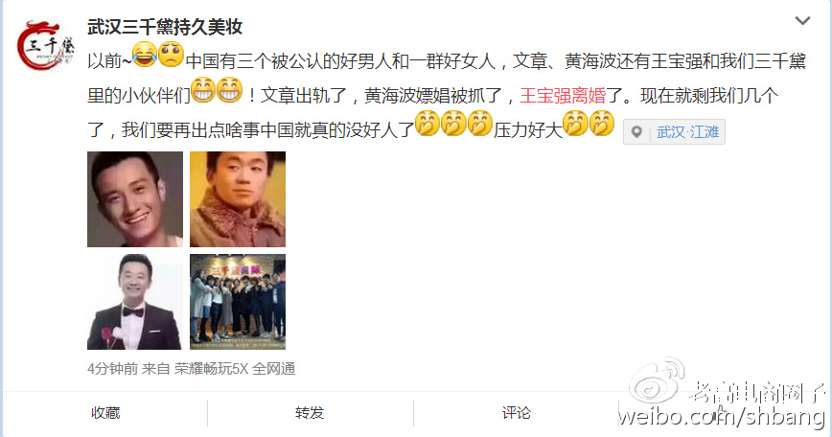Click the 三千黛 profile avatar

[44, 46]
